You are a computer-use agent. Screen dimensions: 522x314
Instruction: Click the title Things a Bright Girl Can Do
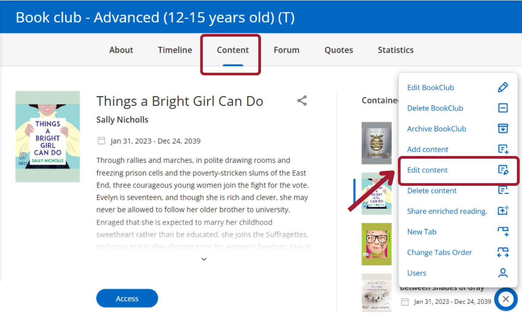click(180, 101)
